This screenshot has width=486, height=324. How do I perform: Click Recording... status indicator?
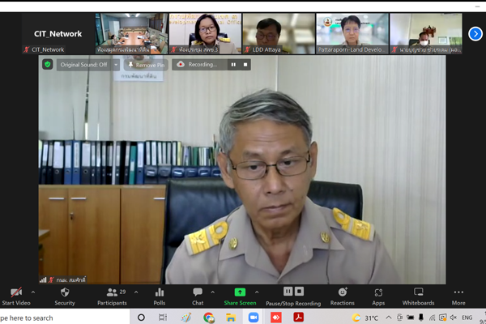pyautogui.click(x=198, y=65)
